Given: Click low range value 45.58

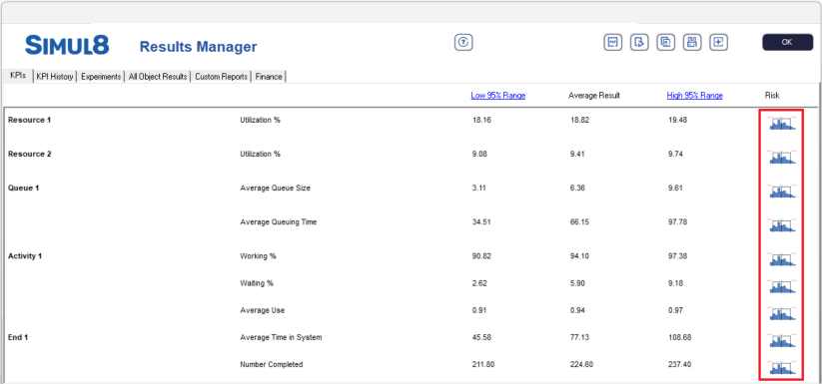Looking at the screenshot, I should point(481,337).
